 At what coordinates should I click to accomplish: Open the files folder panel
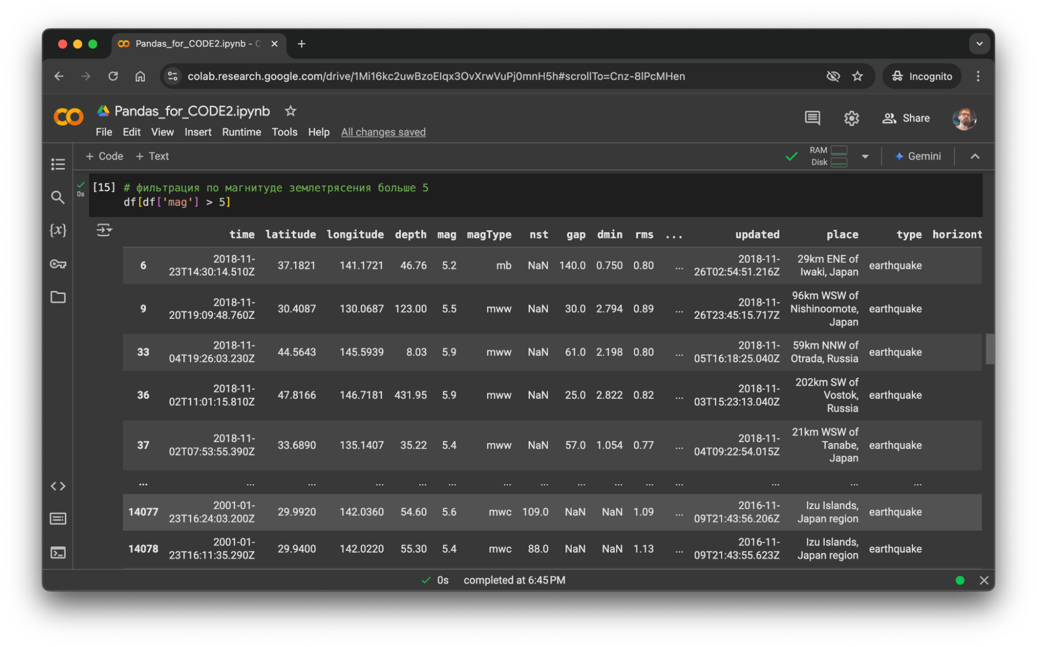(58, 297)
